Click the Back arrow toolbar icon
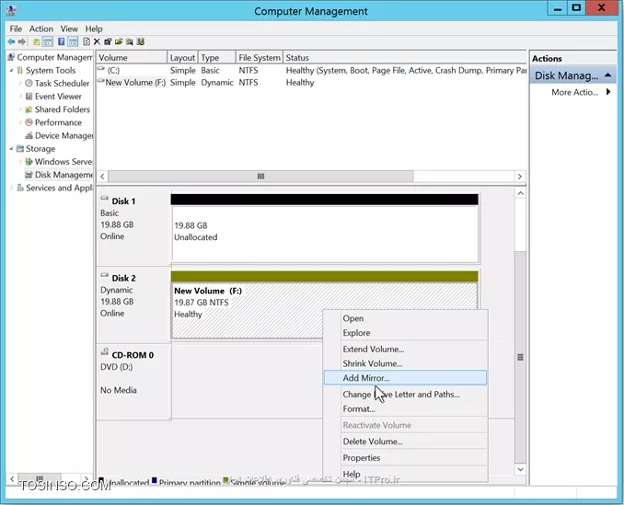This screenshot has height=505, width=624. pyautogui.click(x=11, y=41)
